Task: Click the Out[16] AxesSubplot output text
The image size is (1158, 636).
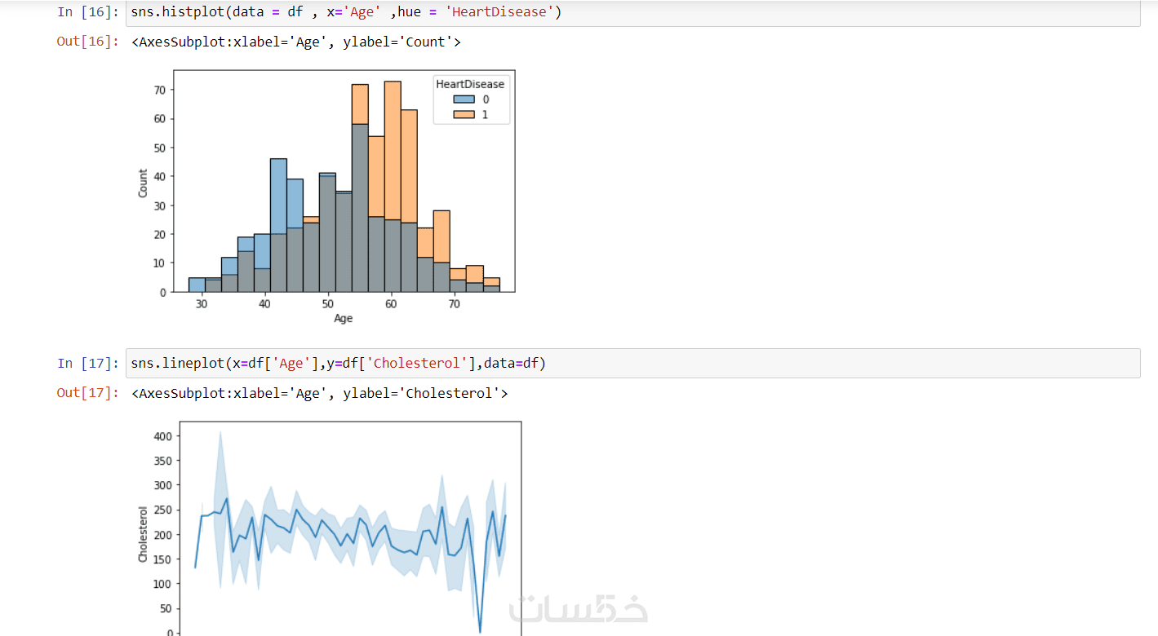Action: pyautogui.click(x=295, y=42)
